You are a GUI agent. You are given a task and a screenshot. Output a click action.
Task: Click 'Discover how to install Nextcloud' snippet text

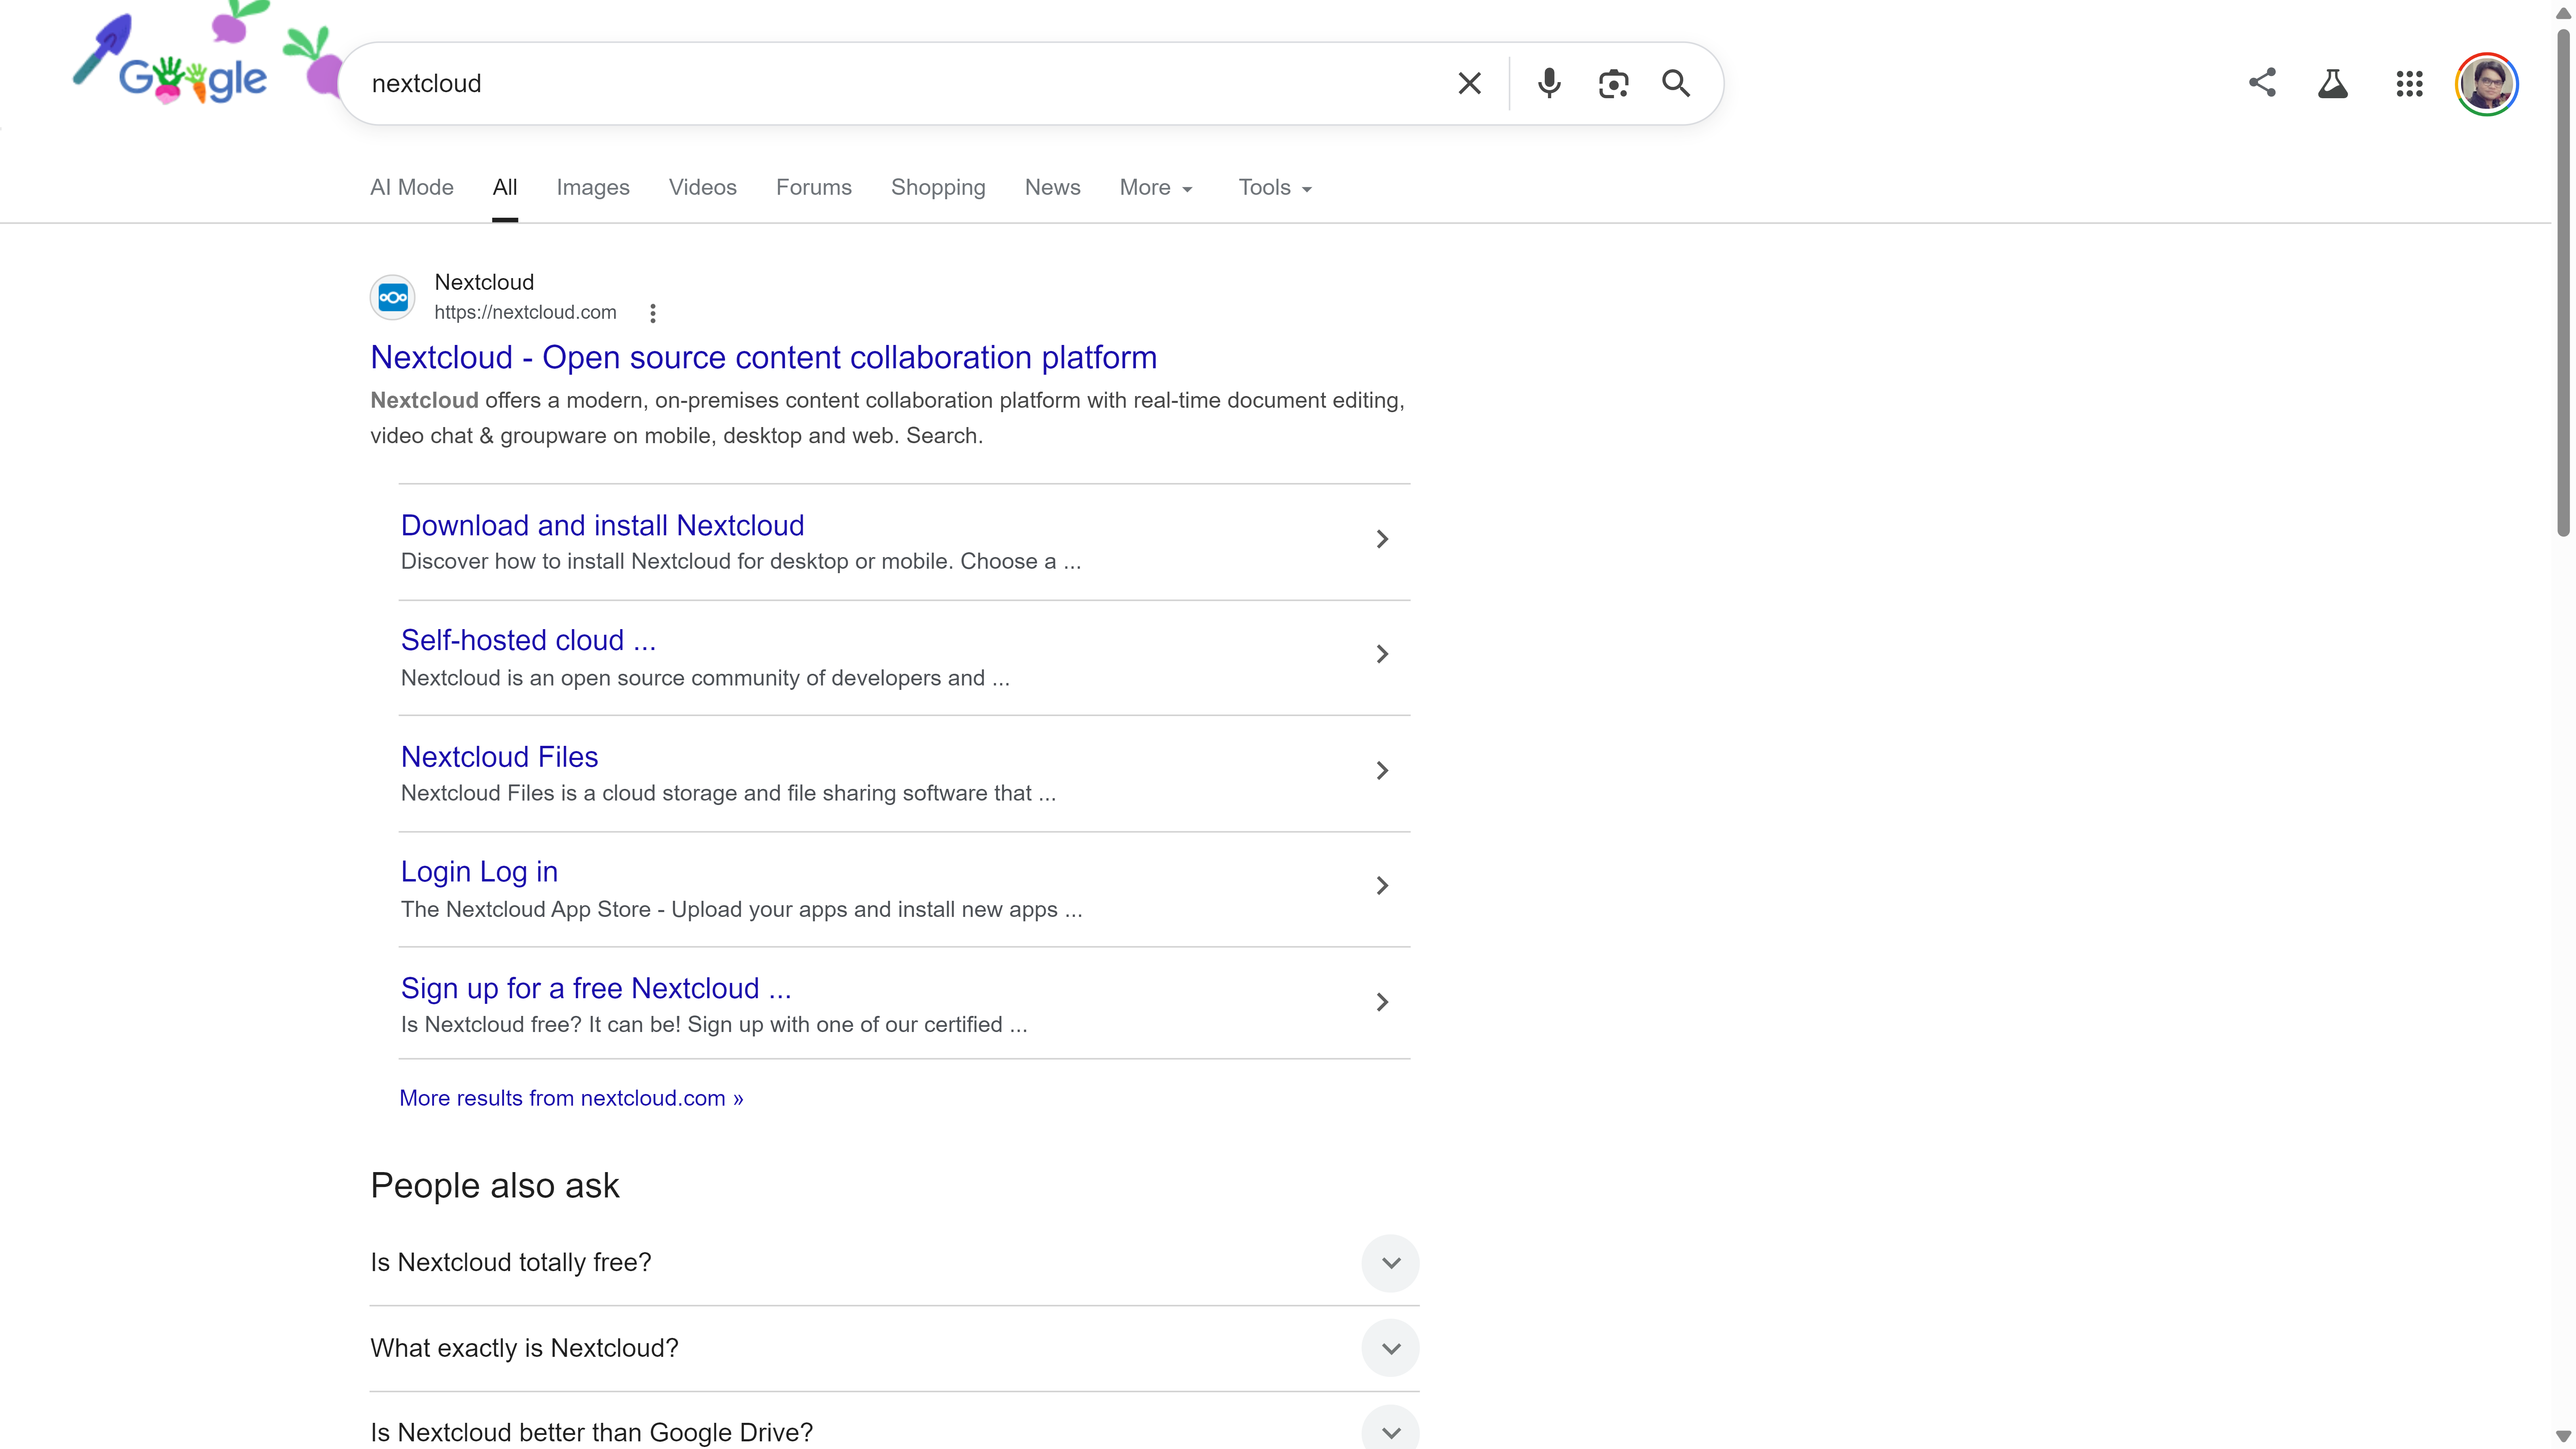tap(741, 562)
